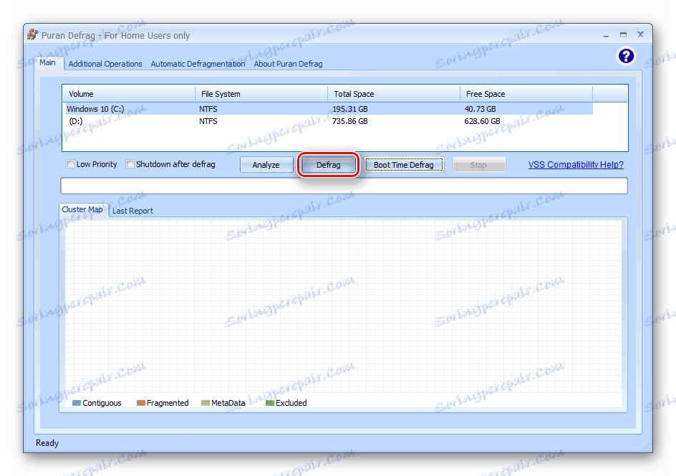Enable the Low Priority checkbox

pyautogui.click(x=70, y=164)
